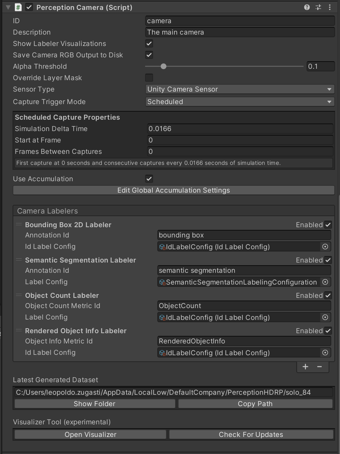Image resolution: width=340 pixels, height=454 pixels.
Task: Open the component three-dot context menu
Action: point(329,7)
